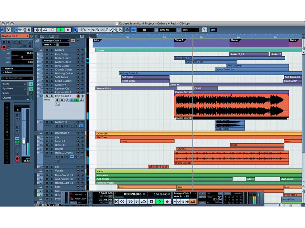Select the Line tool in toolbar

[111, 30]
